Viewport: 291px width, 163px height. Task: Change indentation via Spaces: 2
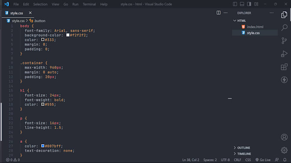click(210, 160)
